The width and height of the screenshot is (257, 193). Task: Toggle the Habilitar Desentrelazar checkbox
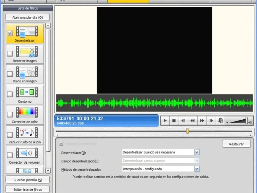pyautogui.click(x=61, y=144)
